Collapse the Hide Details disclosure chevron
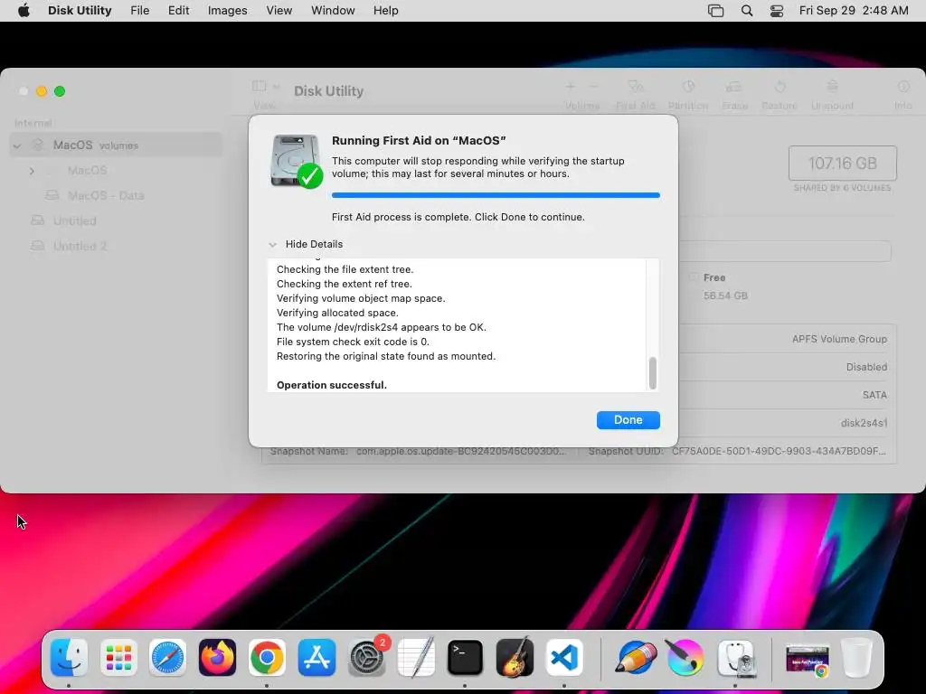Viewport: 926px width, 694px height. coord(272,244)
